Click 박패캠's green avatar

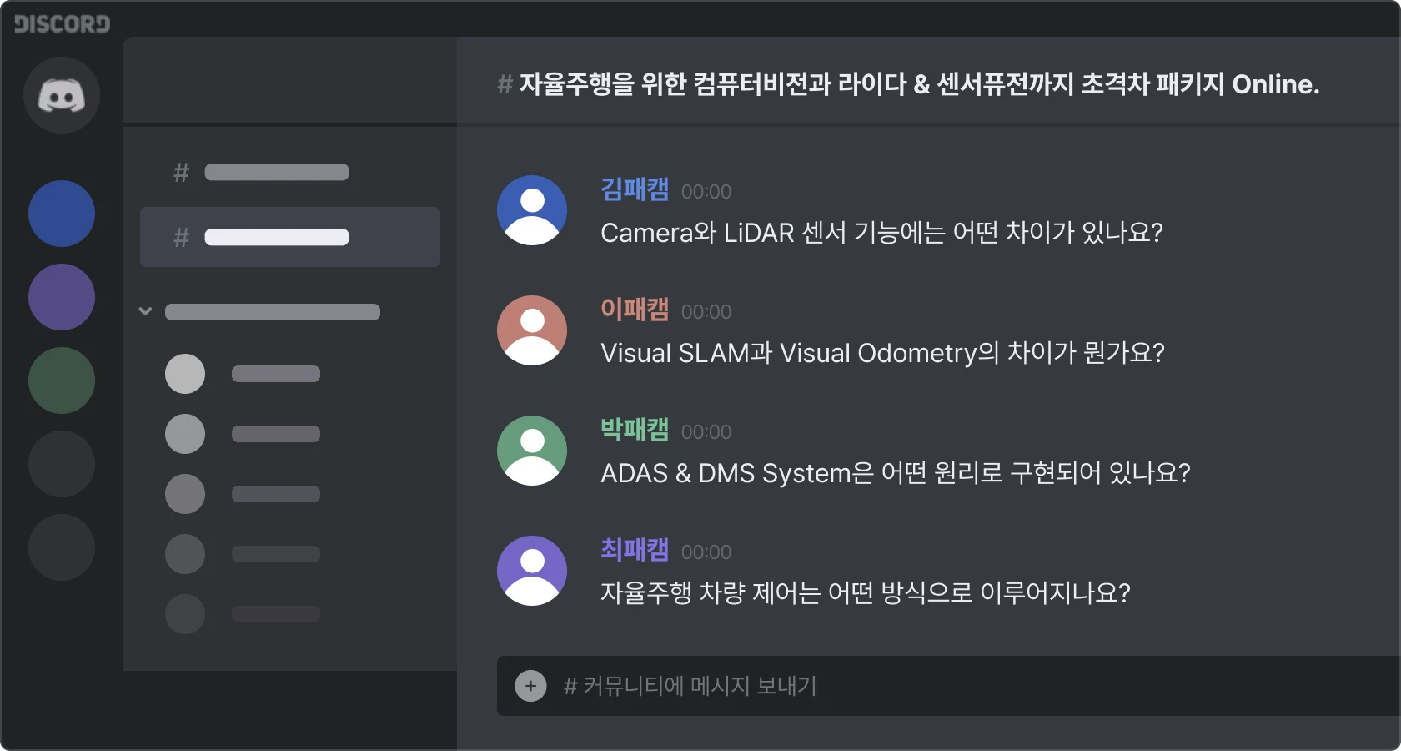[532, 451]
